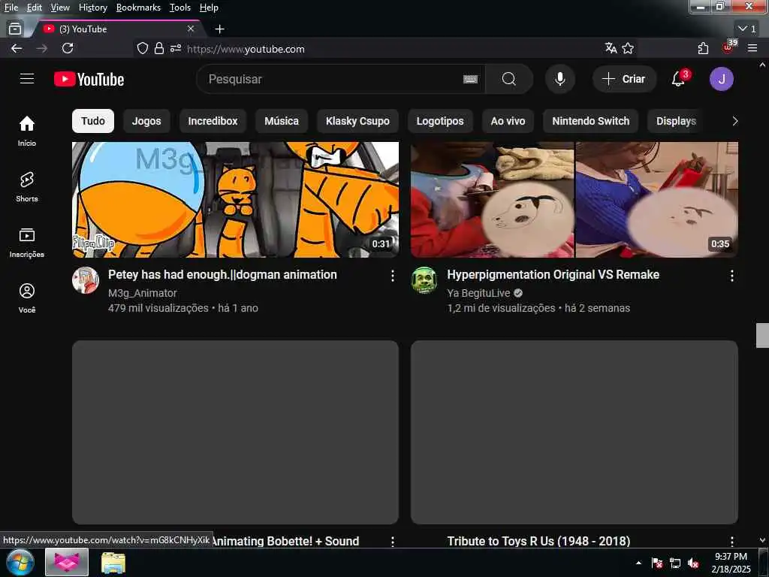Open the workspaces icon left of the tab
769x577 pixels.
(15, 29)
